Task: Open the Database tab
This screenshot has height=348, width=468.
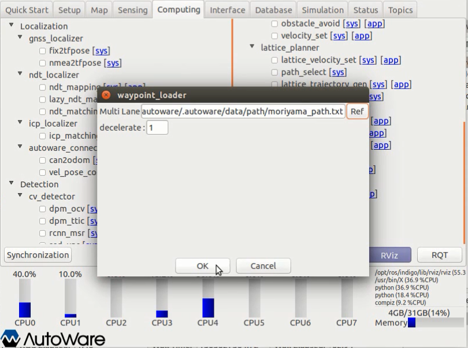Action: [273, 10]
